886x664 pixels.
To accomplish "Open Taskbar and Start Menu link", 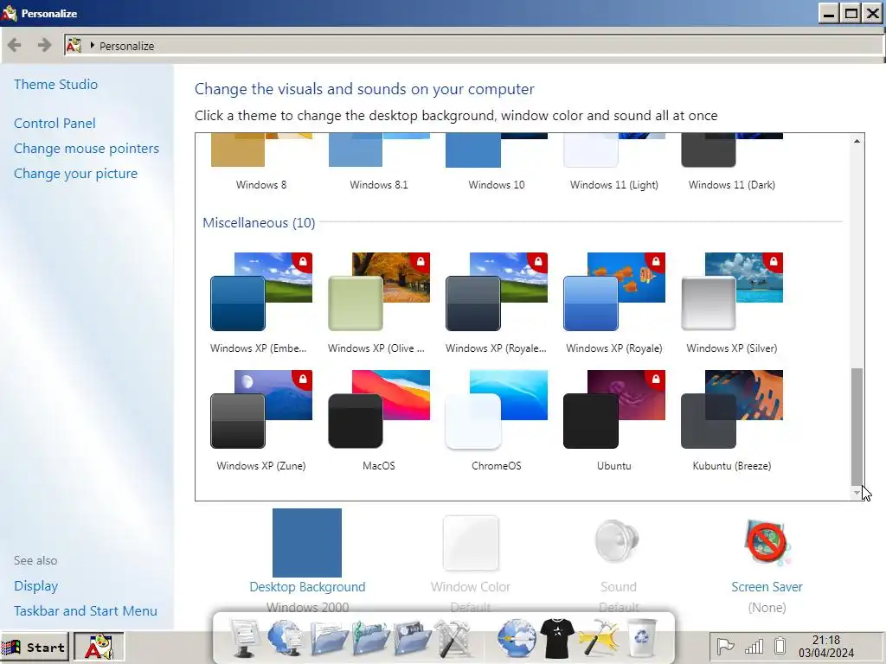I will (x=86, y=611).
